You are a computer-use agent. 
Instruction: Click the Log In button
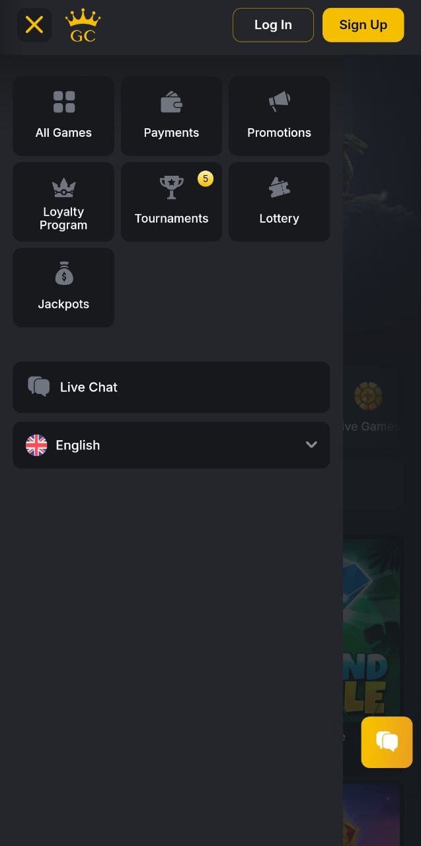(x=273, y=25)
